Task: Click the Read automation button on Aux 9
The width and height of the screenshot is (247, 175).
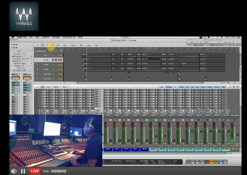Action: [153, 120]
